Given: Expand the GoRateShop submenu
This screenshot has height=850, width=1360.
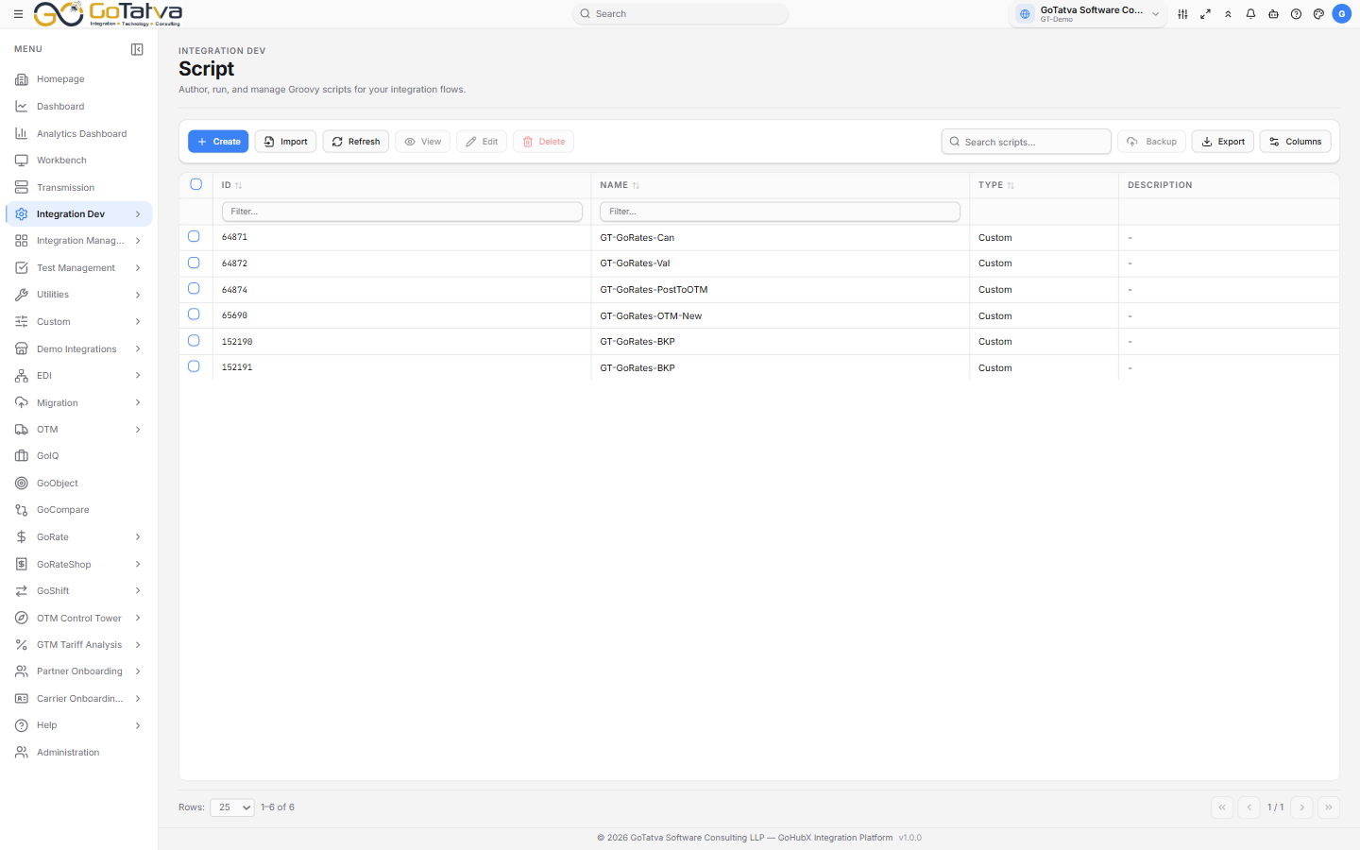Looking at the screenshot, I should [79, 565].
